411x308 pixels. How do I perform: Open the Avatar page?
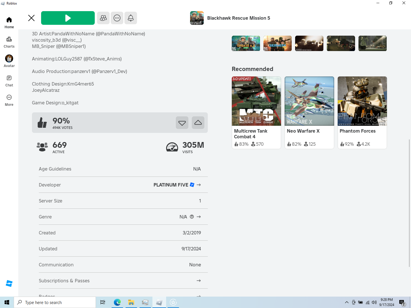(9, 61)
